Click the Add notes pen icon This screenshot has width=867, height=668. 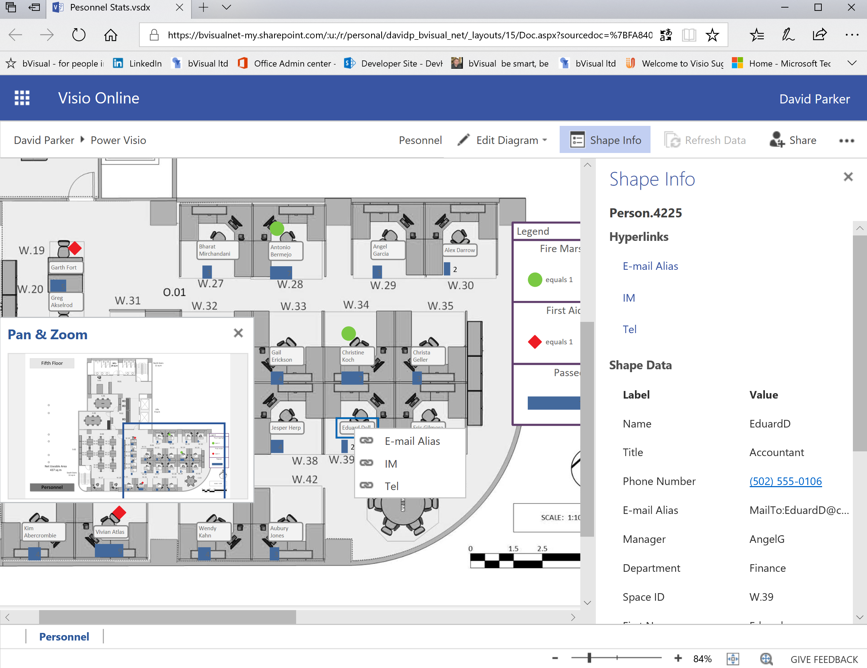point(788,35)
